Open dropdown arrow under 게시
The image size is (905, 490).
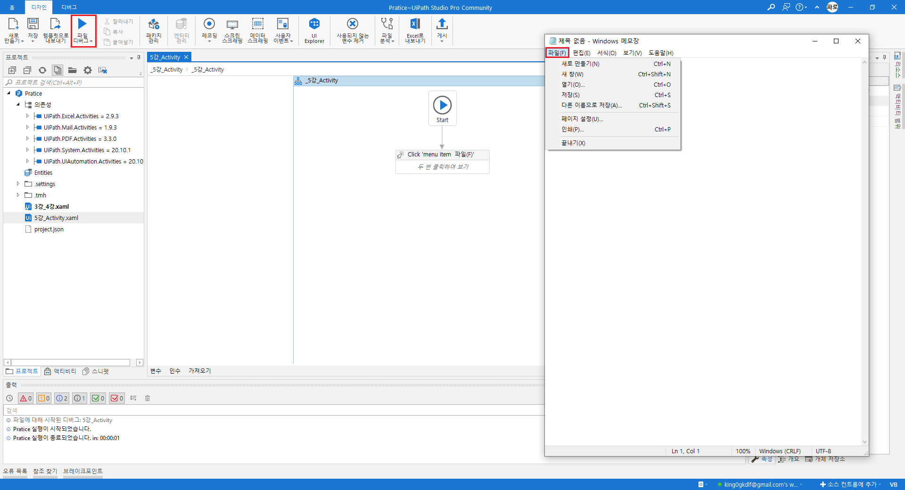coord(442,41)
